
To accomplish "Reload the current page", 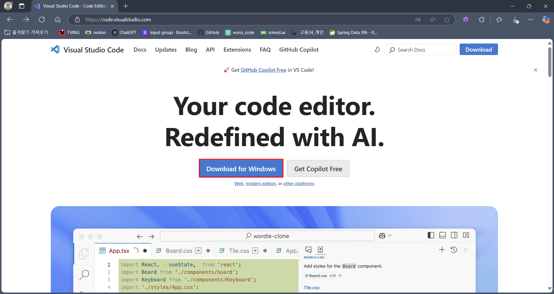I will tap(42, 20).
